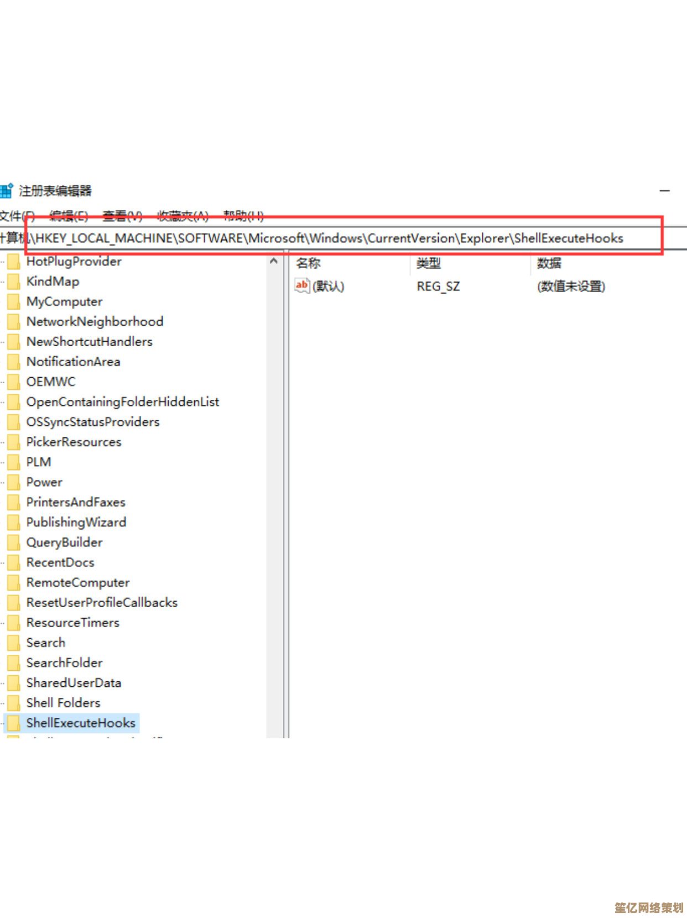This screenshot has width=687, height=918.
Task: Select the (默认) value name
Action: click(x=329, y=286)
